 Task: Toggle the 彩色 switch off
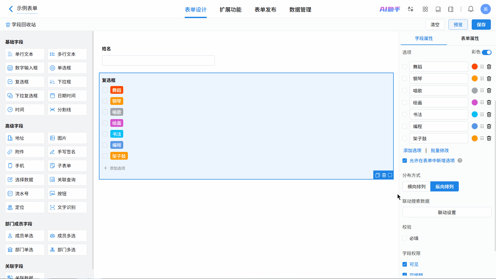tap(486, 52)
